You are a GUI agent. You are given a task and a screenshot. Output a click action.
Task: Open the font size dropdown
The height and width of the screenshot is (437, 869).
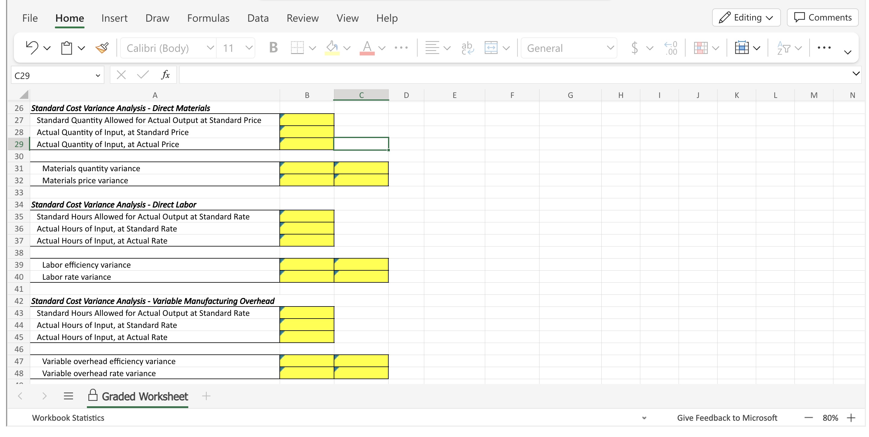click(x=249, y=48)
